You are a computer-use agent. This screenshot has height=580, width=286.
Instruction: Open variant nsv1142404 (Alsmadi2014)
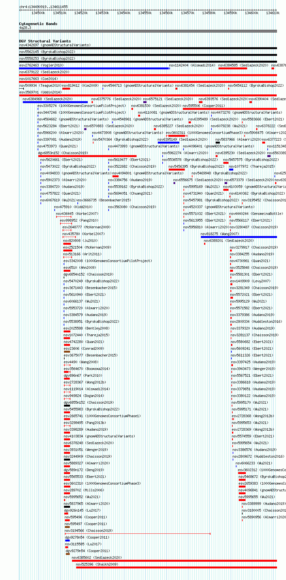pos(192,65)
